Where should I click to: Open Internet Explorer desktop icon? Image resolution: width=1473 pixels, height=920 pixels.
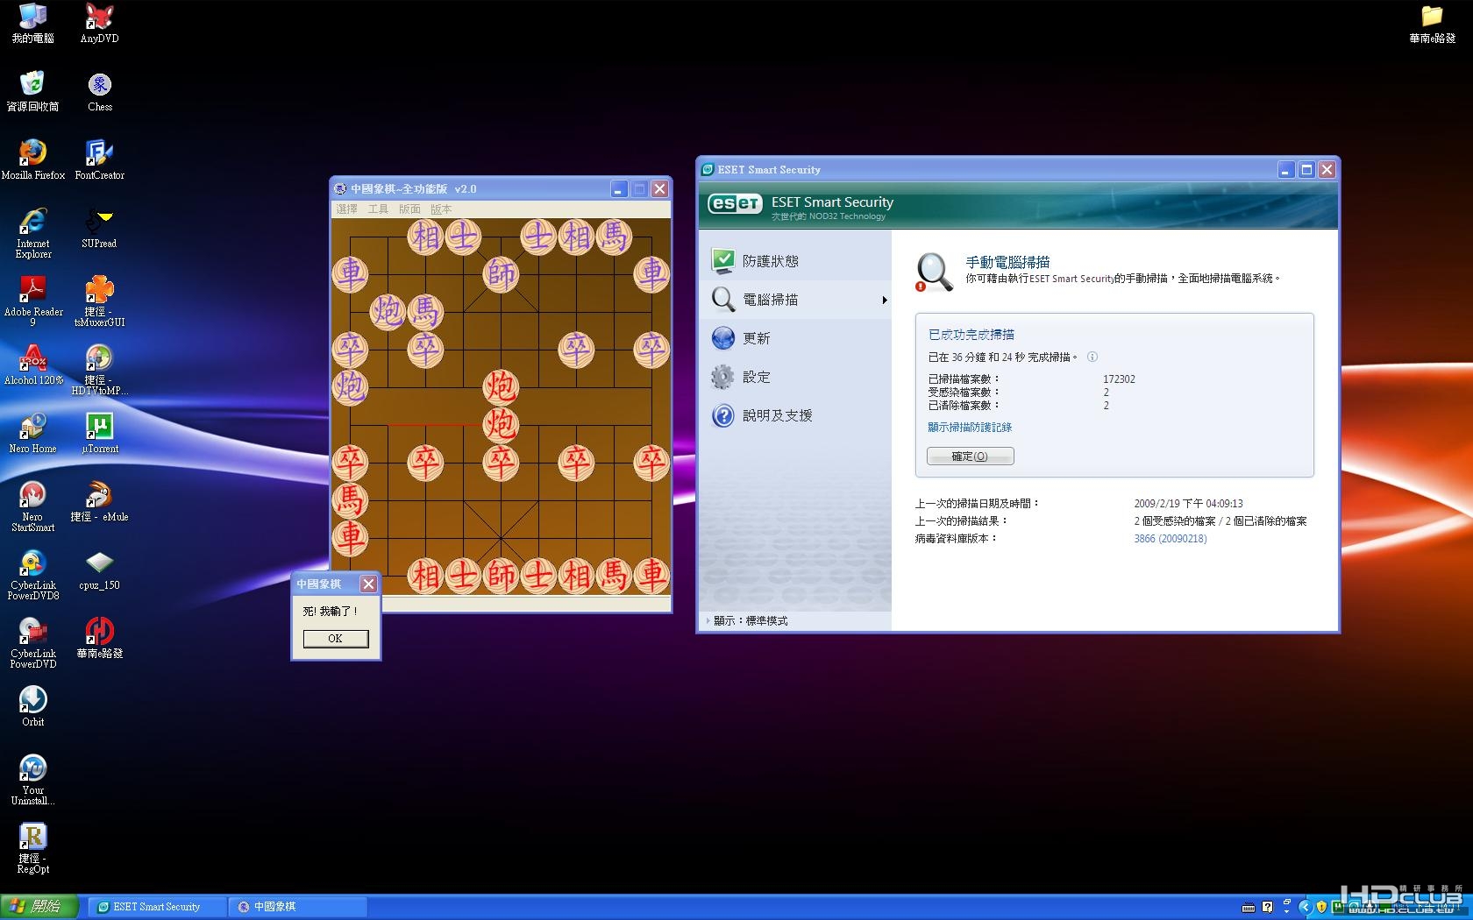pyautogui.click(x=32, y=233)
